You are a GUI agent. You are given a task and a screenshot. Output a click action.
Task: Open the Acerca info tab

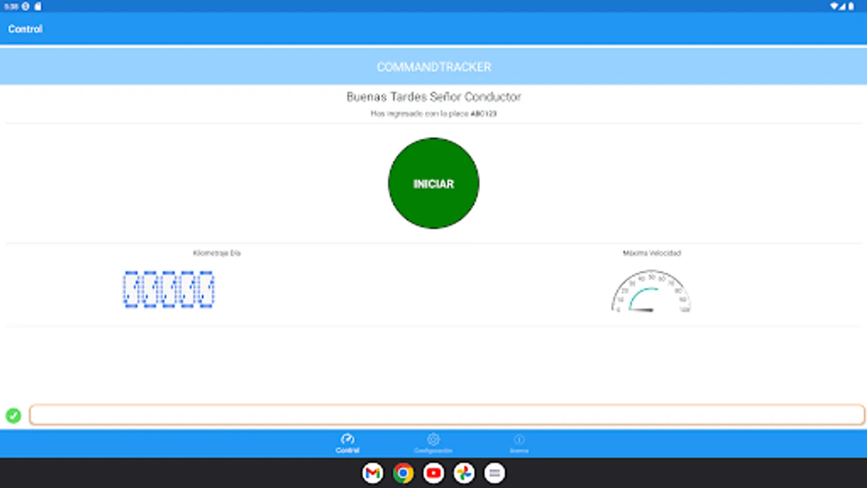519,444
